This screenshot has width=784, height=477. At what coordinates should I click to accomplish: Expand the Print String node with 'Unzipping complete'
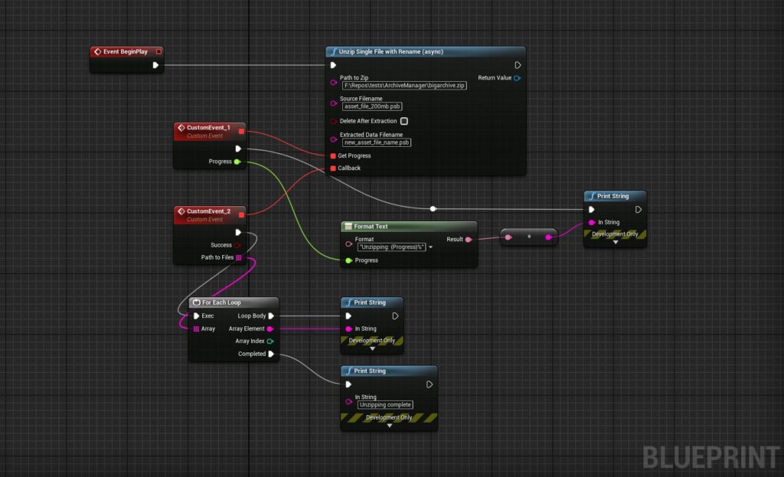(x=389, y=426)
